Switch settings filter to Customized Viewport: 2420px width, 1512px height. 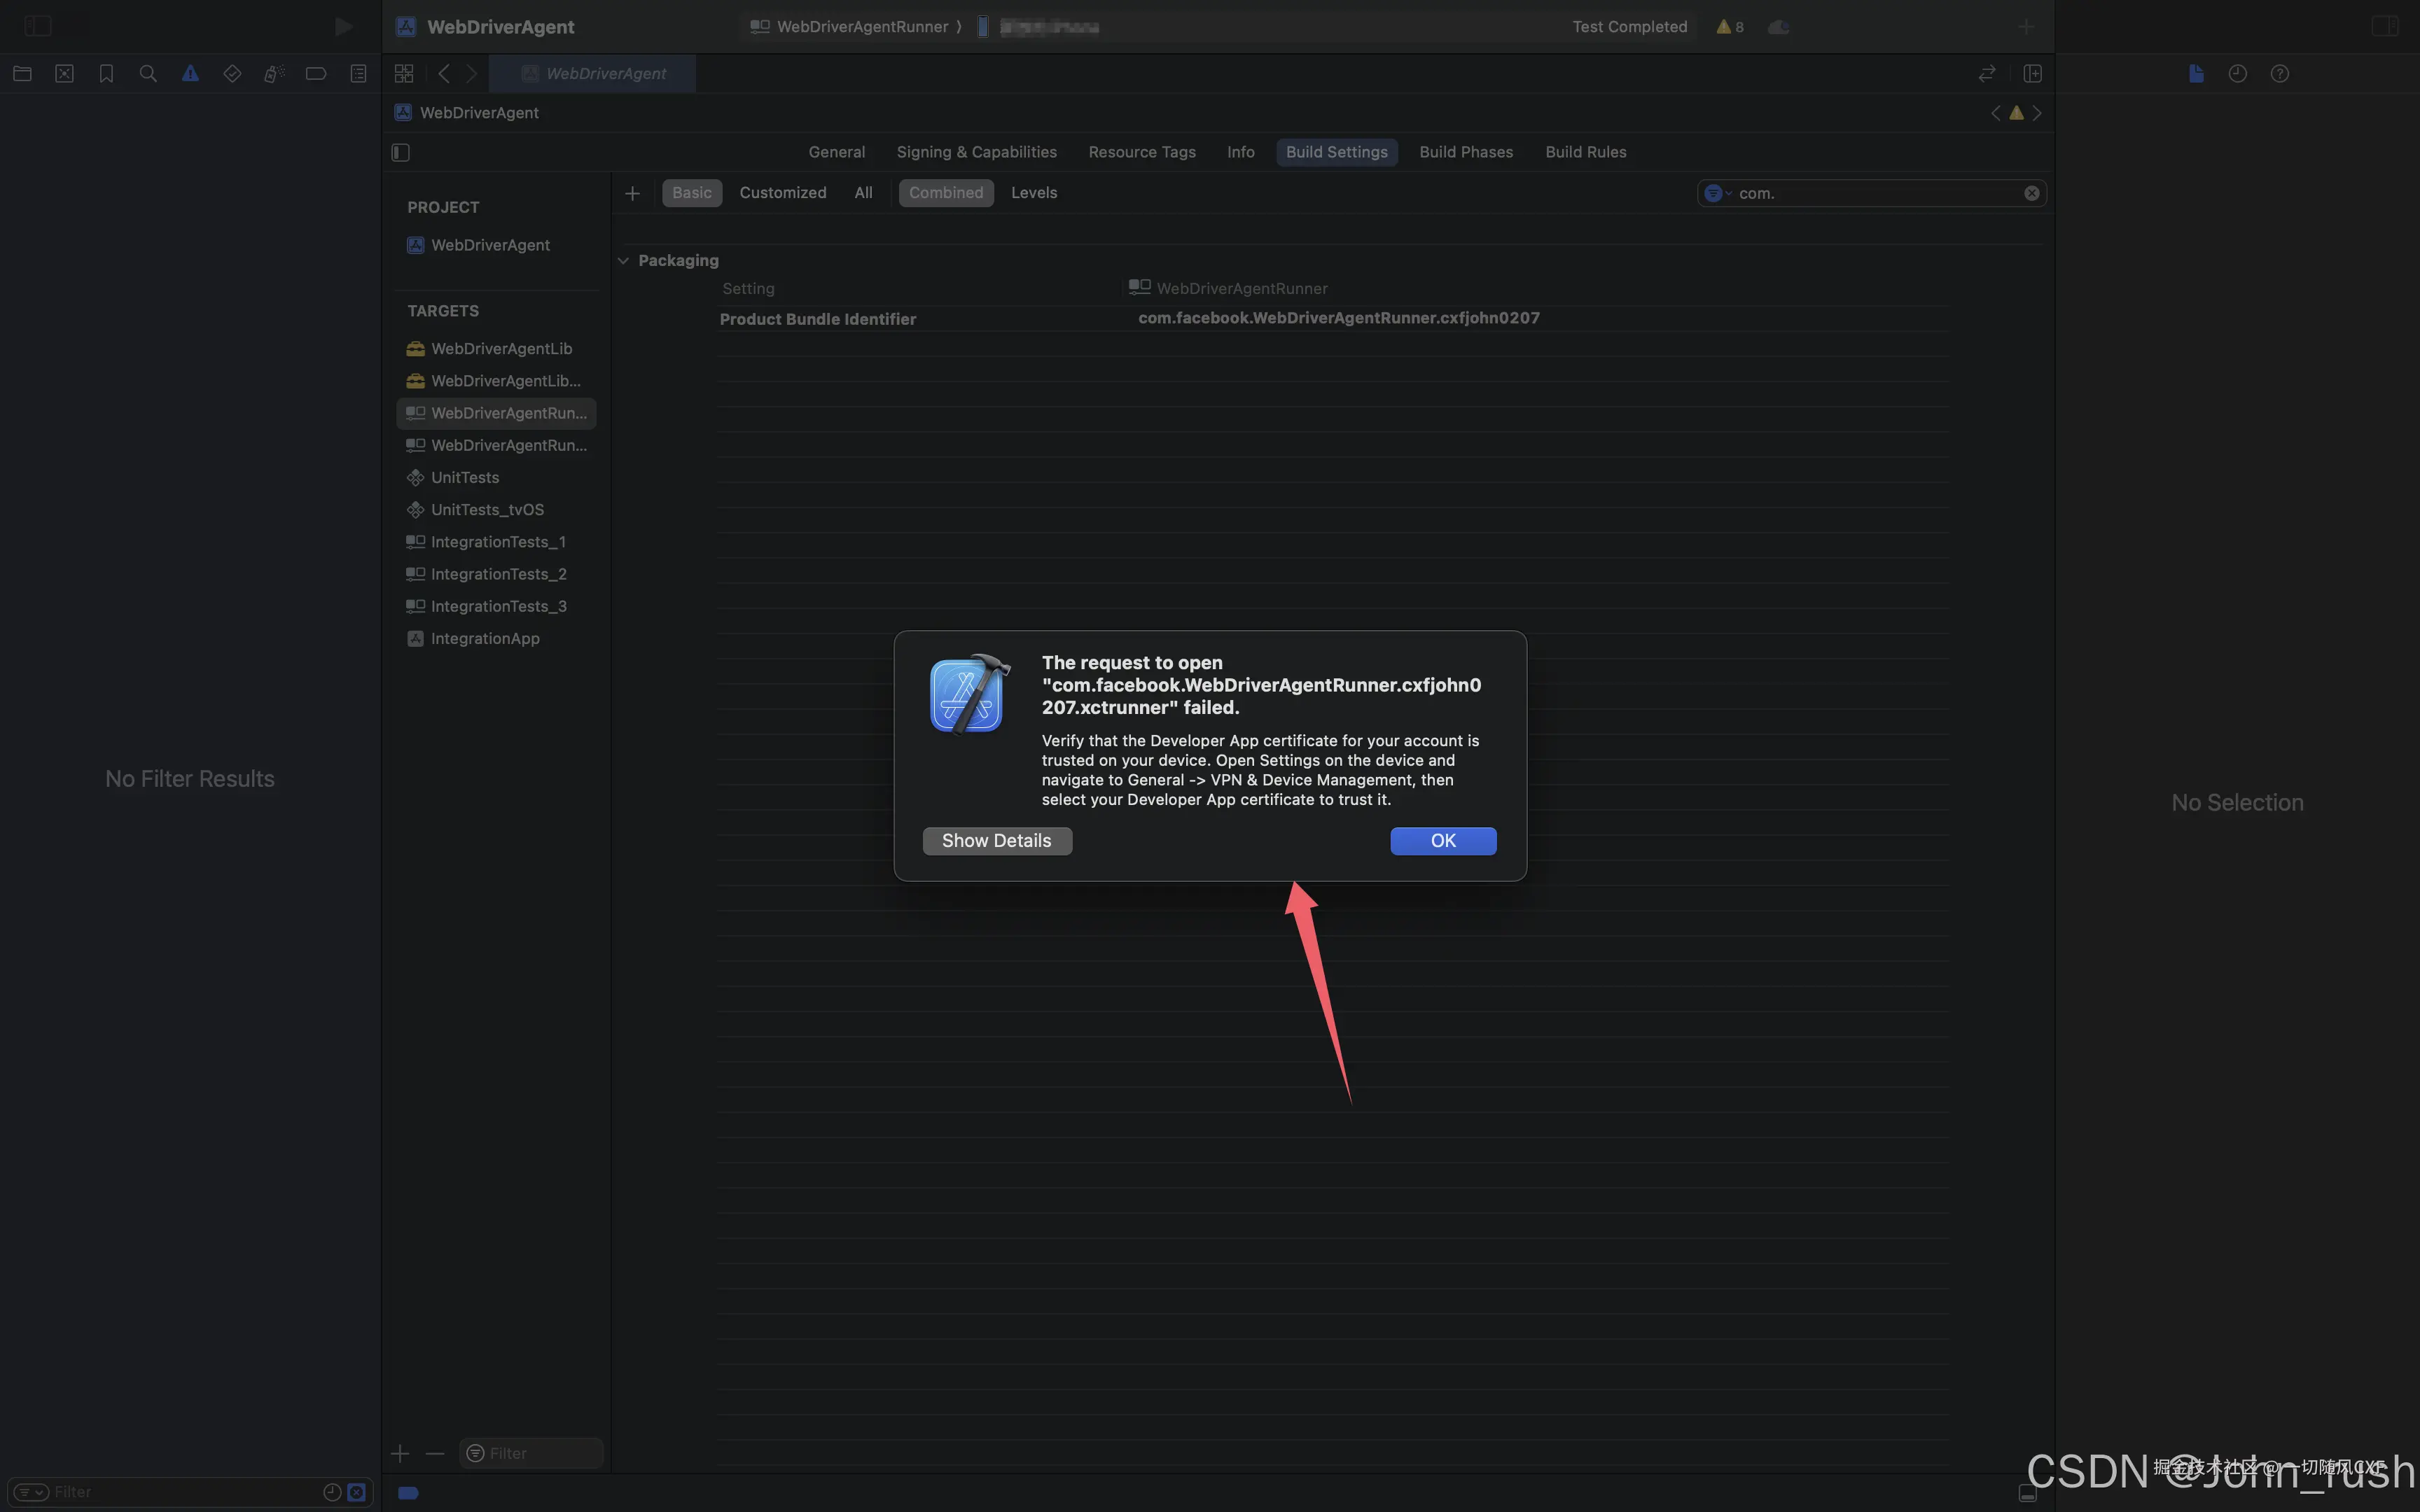pos(782,193)
